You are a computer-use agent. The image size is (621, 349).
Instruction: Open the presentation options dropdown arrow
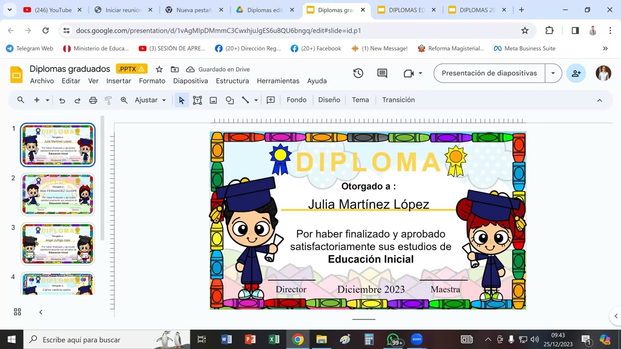[x=553, y=73]
